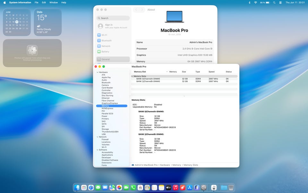Select Applications under Software
Viewport: 308px width, 193px height.
(107, 155)
